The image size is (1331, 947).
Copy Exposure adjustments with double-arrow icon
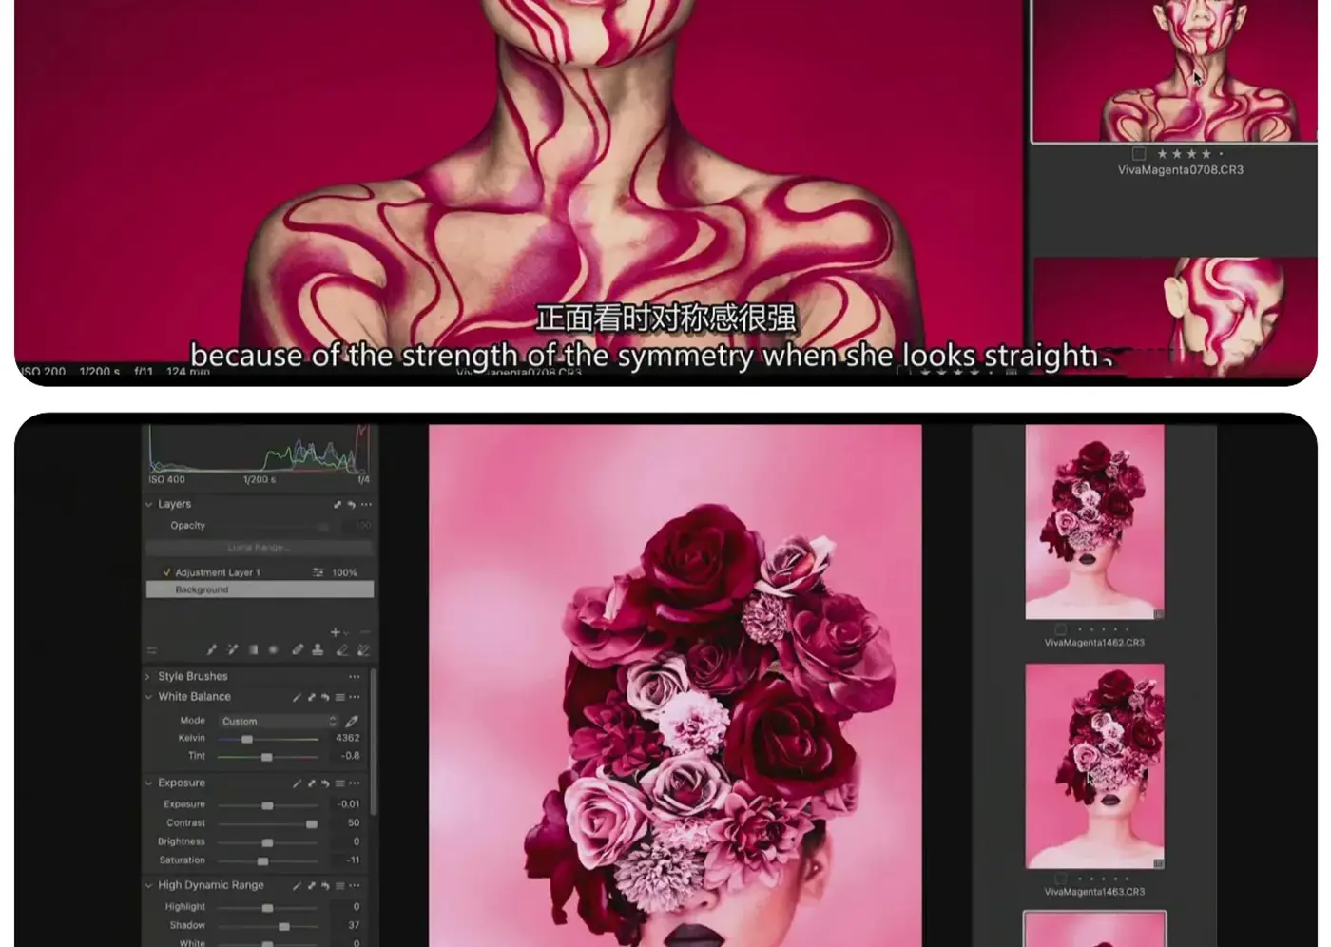[x=311, y=783]
